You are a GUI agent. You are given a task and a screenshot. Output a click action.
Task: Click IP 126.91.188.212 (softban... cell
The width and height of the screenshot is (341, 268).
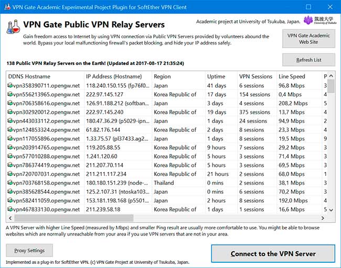(x=118, y=103)
